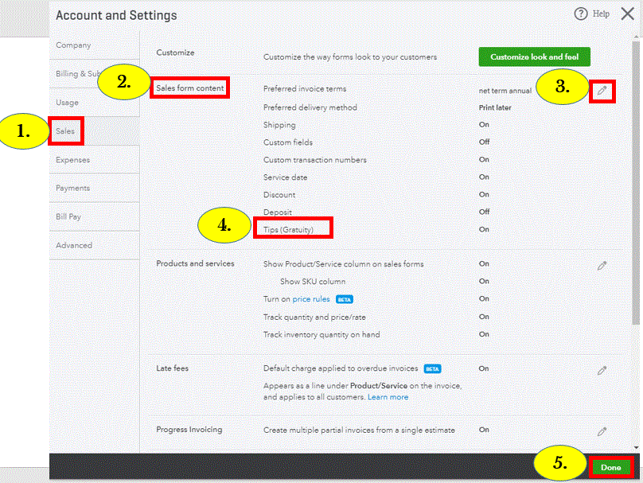Open the price rules link
Image resolution: width=643 pixels, height=483 pixels.
pos(311,299)
